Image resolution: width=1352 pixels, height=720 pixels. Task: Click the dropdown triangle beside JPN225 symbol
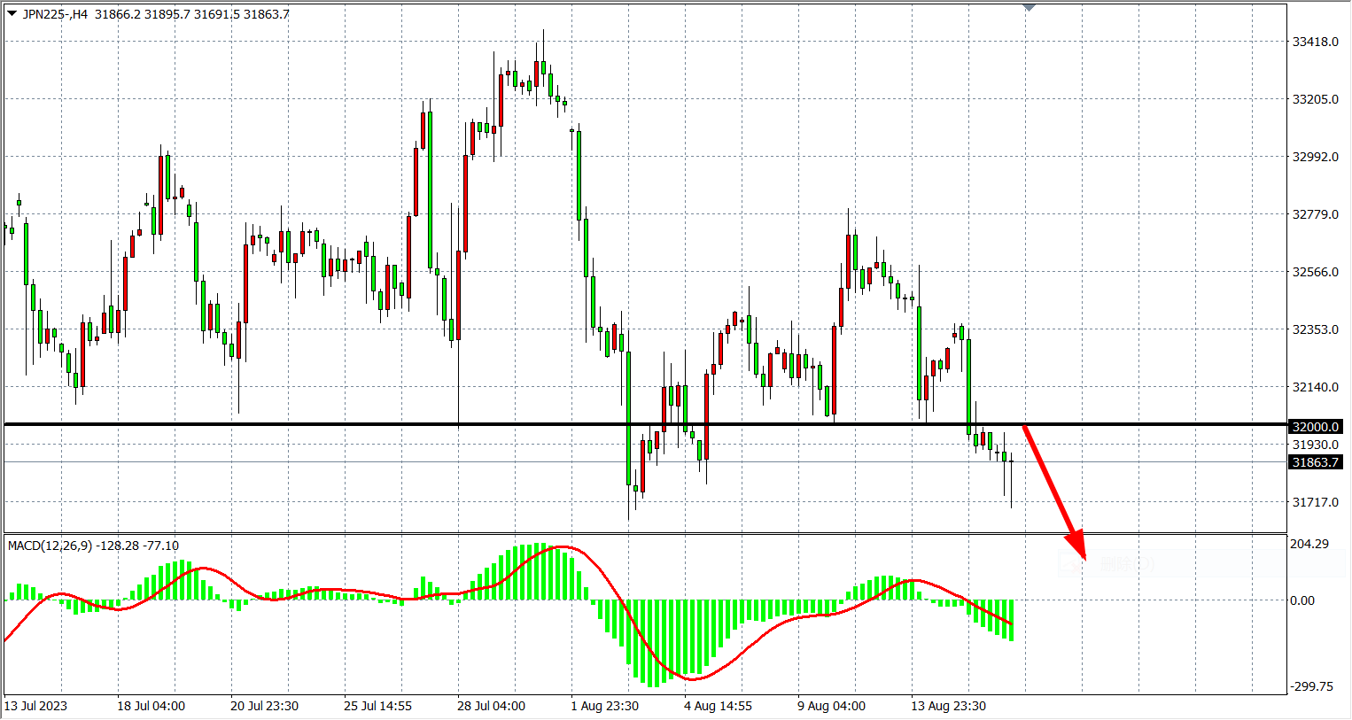pos(12,13)
